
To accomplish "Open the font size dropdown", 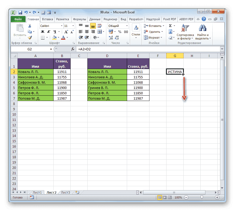I will pyautogui.click(x=72, y=26).
